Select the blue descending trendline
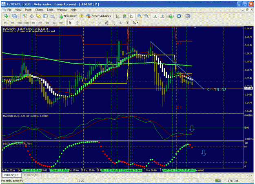255x184 pixels. click(177, 65)
